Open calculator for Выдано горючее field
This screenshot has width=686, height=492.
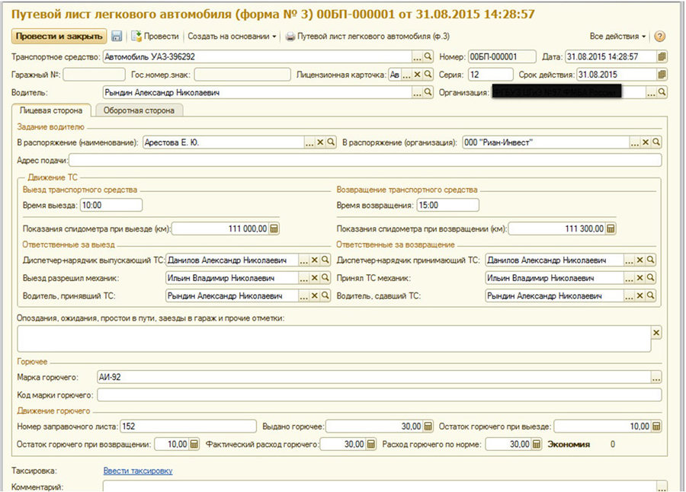click(x=427, y=427)
